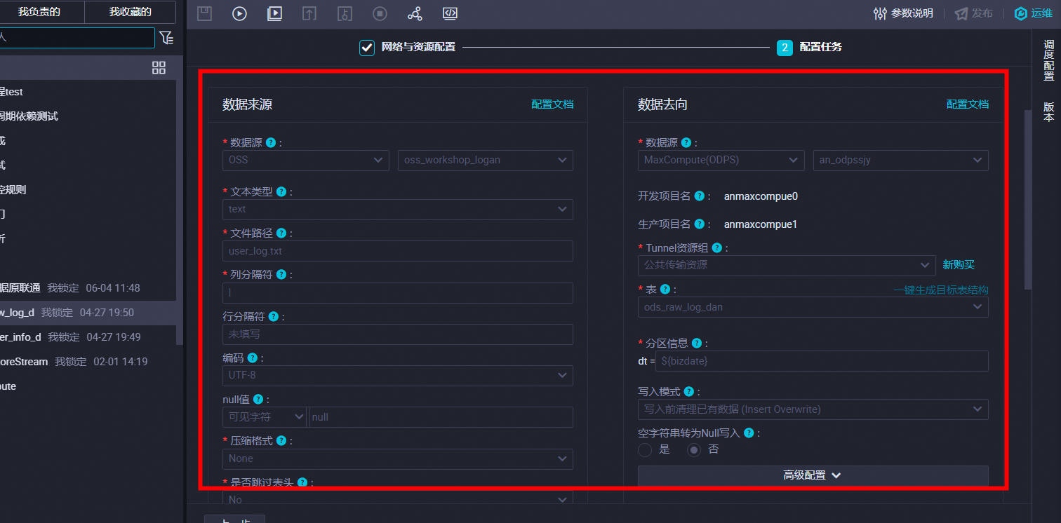Open 配置文档 link for 数据来源
Viewport: 1061px width, 523px height.
(x=552, y=104)
